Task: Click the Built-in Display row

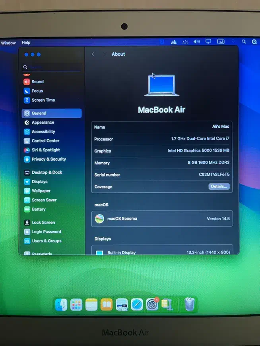Action: pyautogui.click(x=162, y=250)
